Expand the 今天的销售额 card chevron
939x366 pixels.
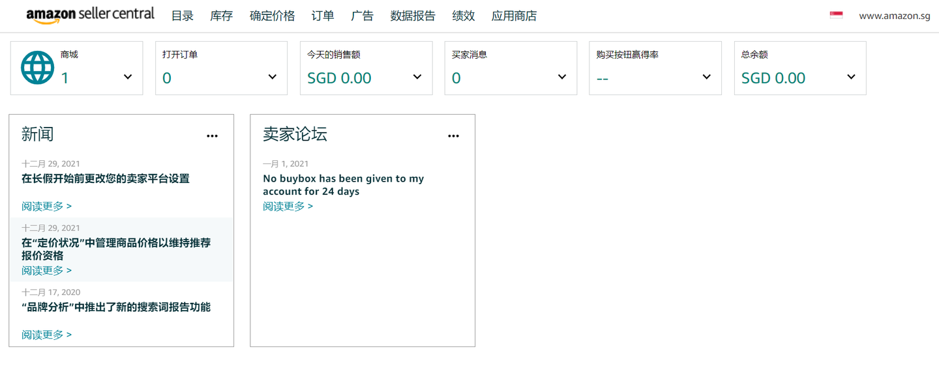417,77
